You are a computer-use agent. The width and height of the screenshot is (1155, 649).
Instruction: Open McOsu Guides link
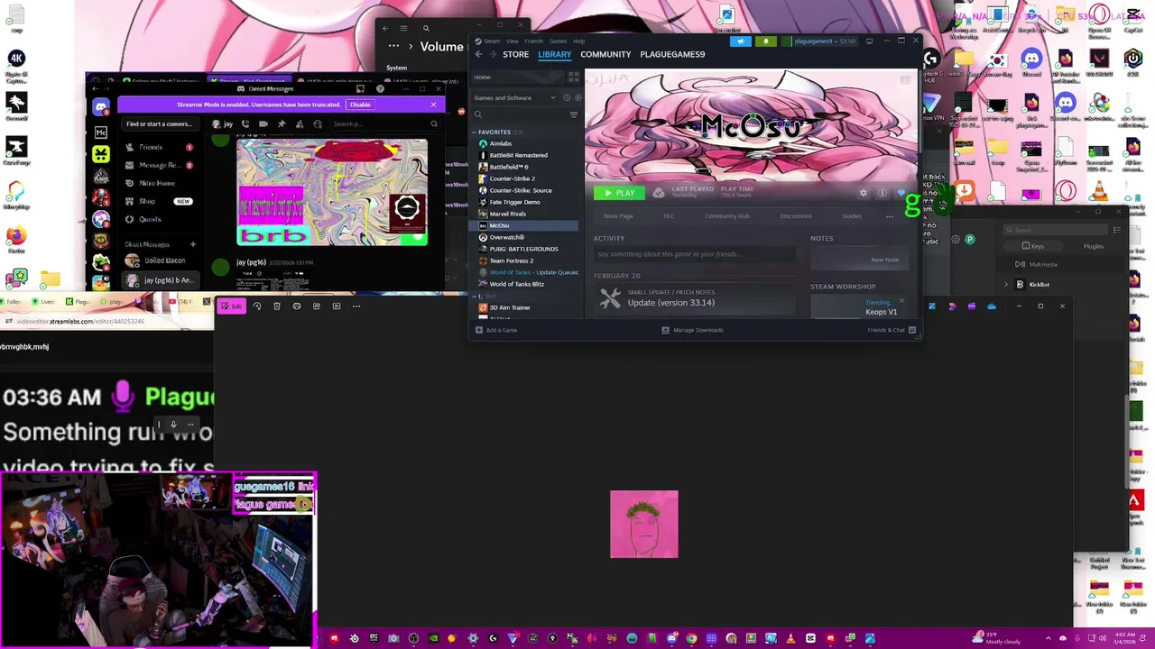tap(852, 216)
